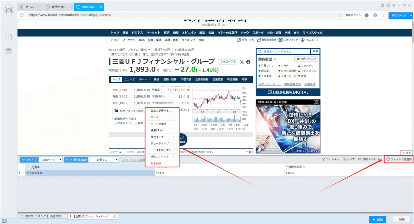
Task: Switch to the チャート stock tab
Action: pyautogui.click(x=145, y=79)
